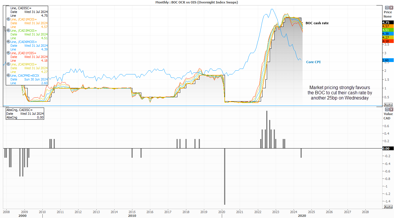Select the black 4.75 cash rate price tag
Viewport: 394px width, 218px height.
pos(388,22)
